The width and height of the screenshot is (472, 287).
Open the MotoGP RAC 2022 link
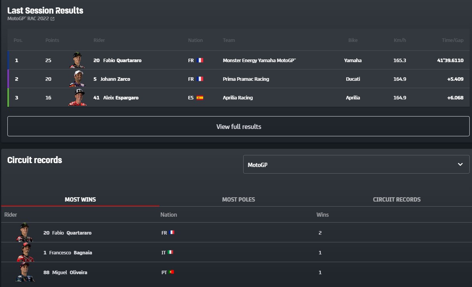[x=28, y=19]
